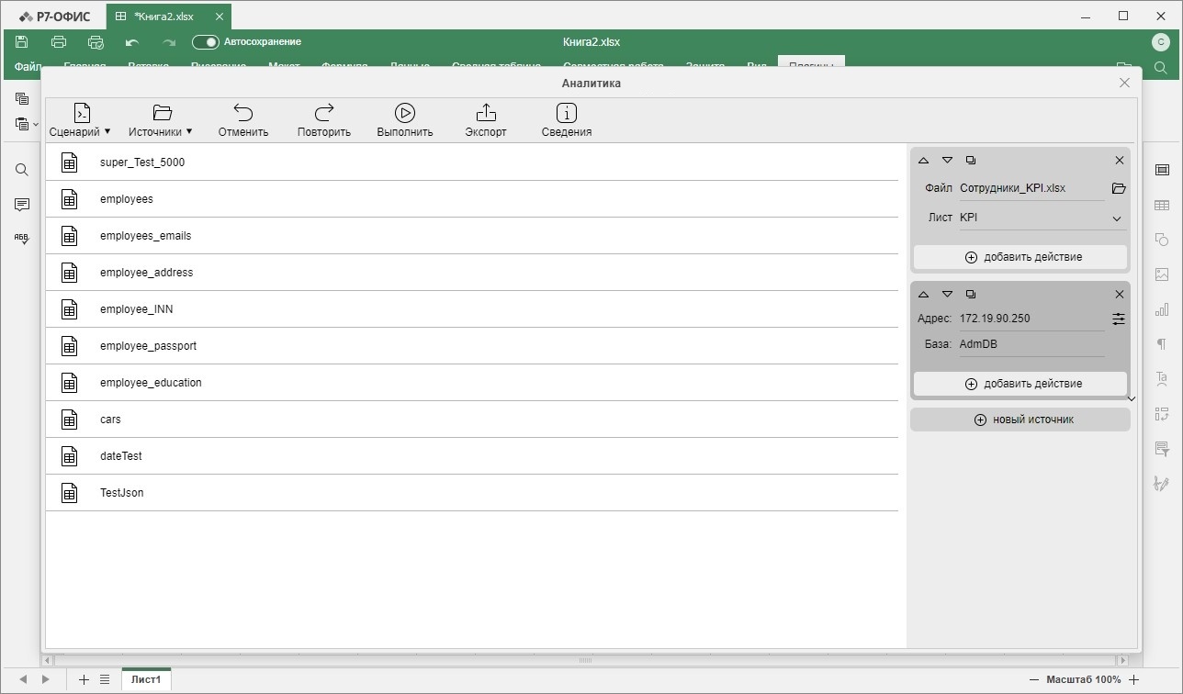Click the Экспорт button
The image size is (1183, 694).
point(486,120)
